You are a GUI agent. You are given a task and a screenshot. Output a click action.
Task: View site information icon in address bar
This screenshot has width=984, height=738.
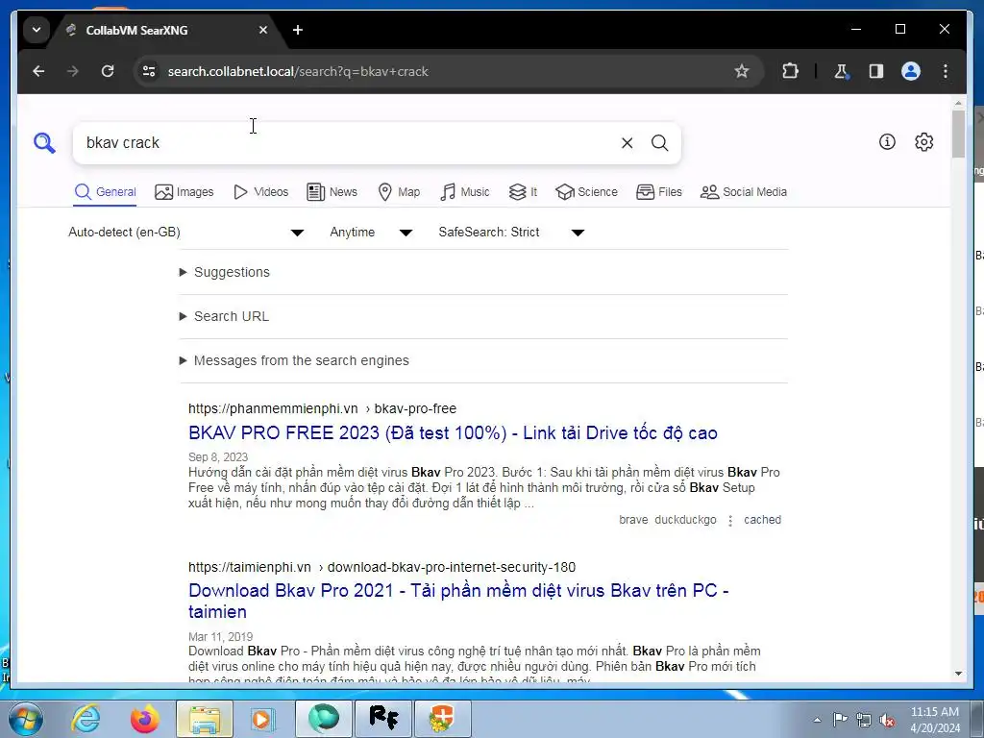coord(149,71)
